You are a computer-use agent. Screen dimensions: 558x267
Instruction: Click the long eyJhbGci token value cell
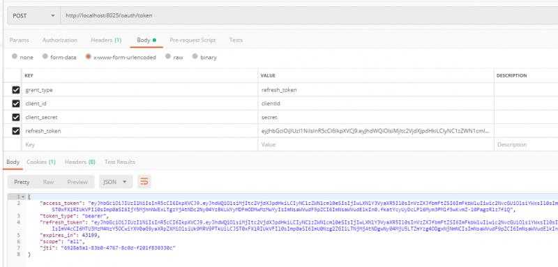376,131
